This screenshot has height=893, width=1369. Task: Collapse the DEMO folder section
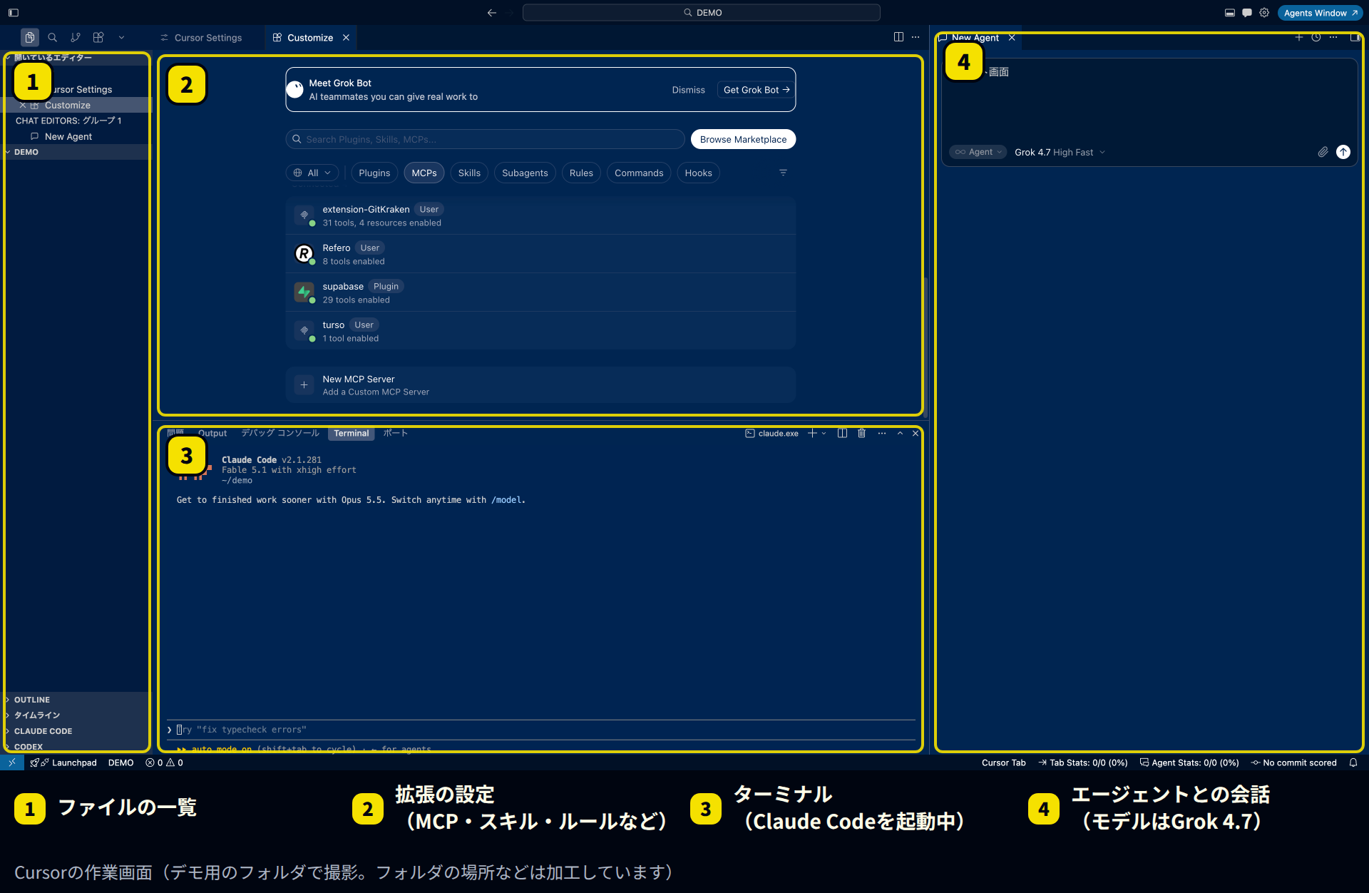pyautogui.click(x=77, y=152)
